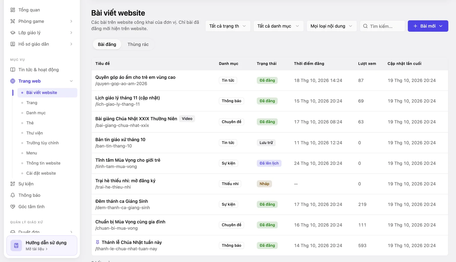
Task: Click the Phòng game crossed-swords icon
Action: 13,21
